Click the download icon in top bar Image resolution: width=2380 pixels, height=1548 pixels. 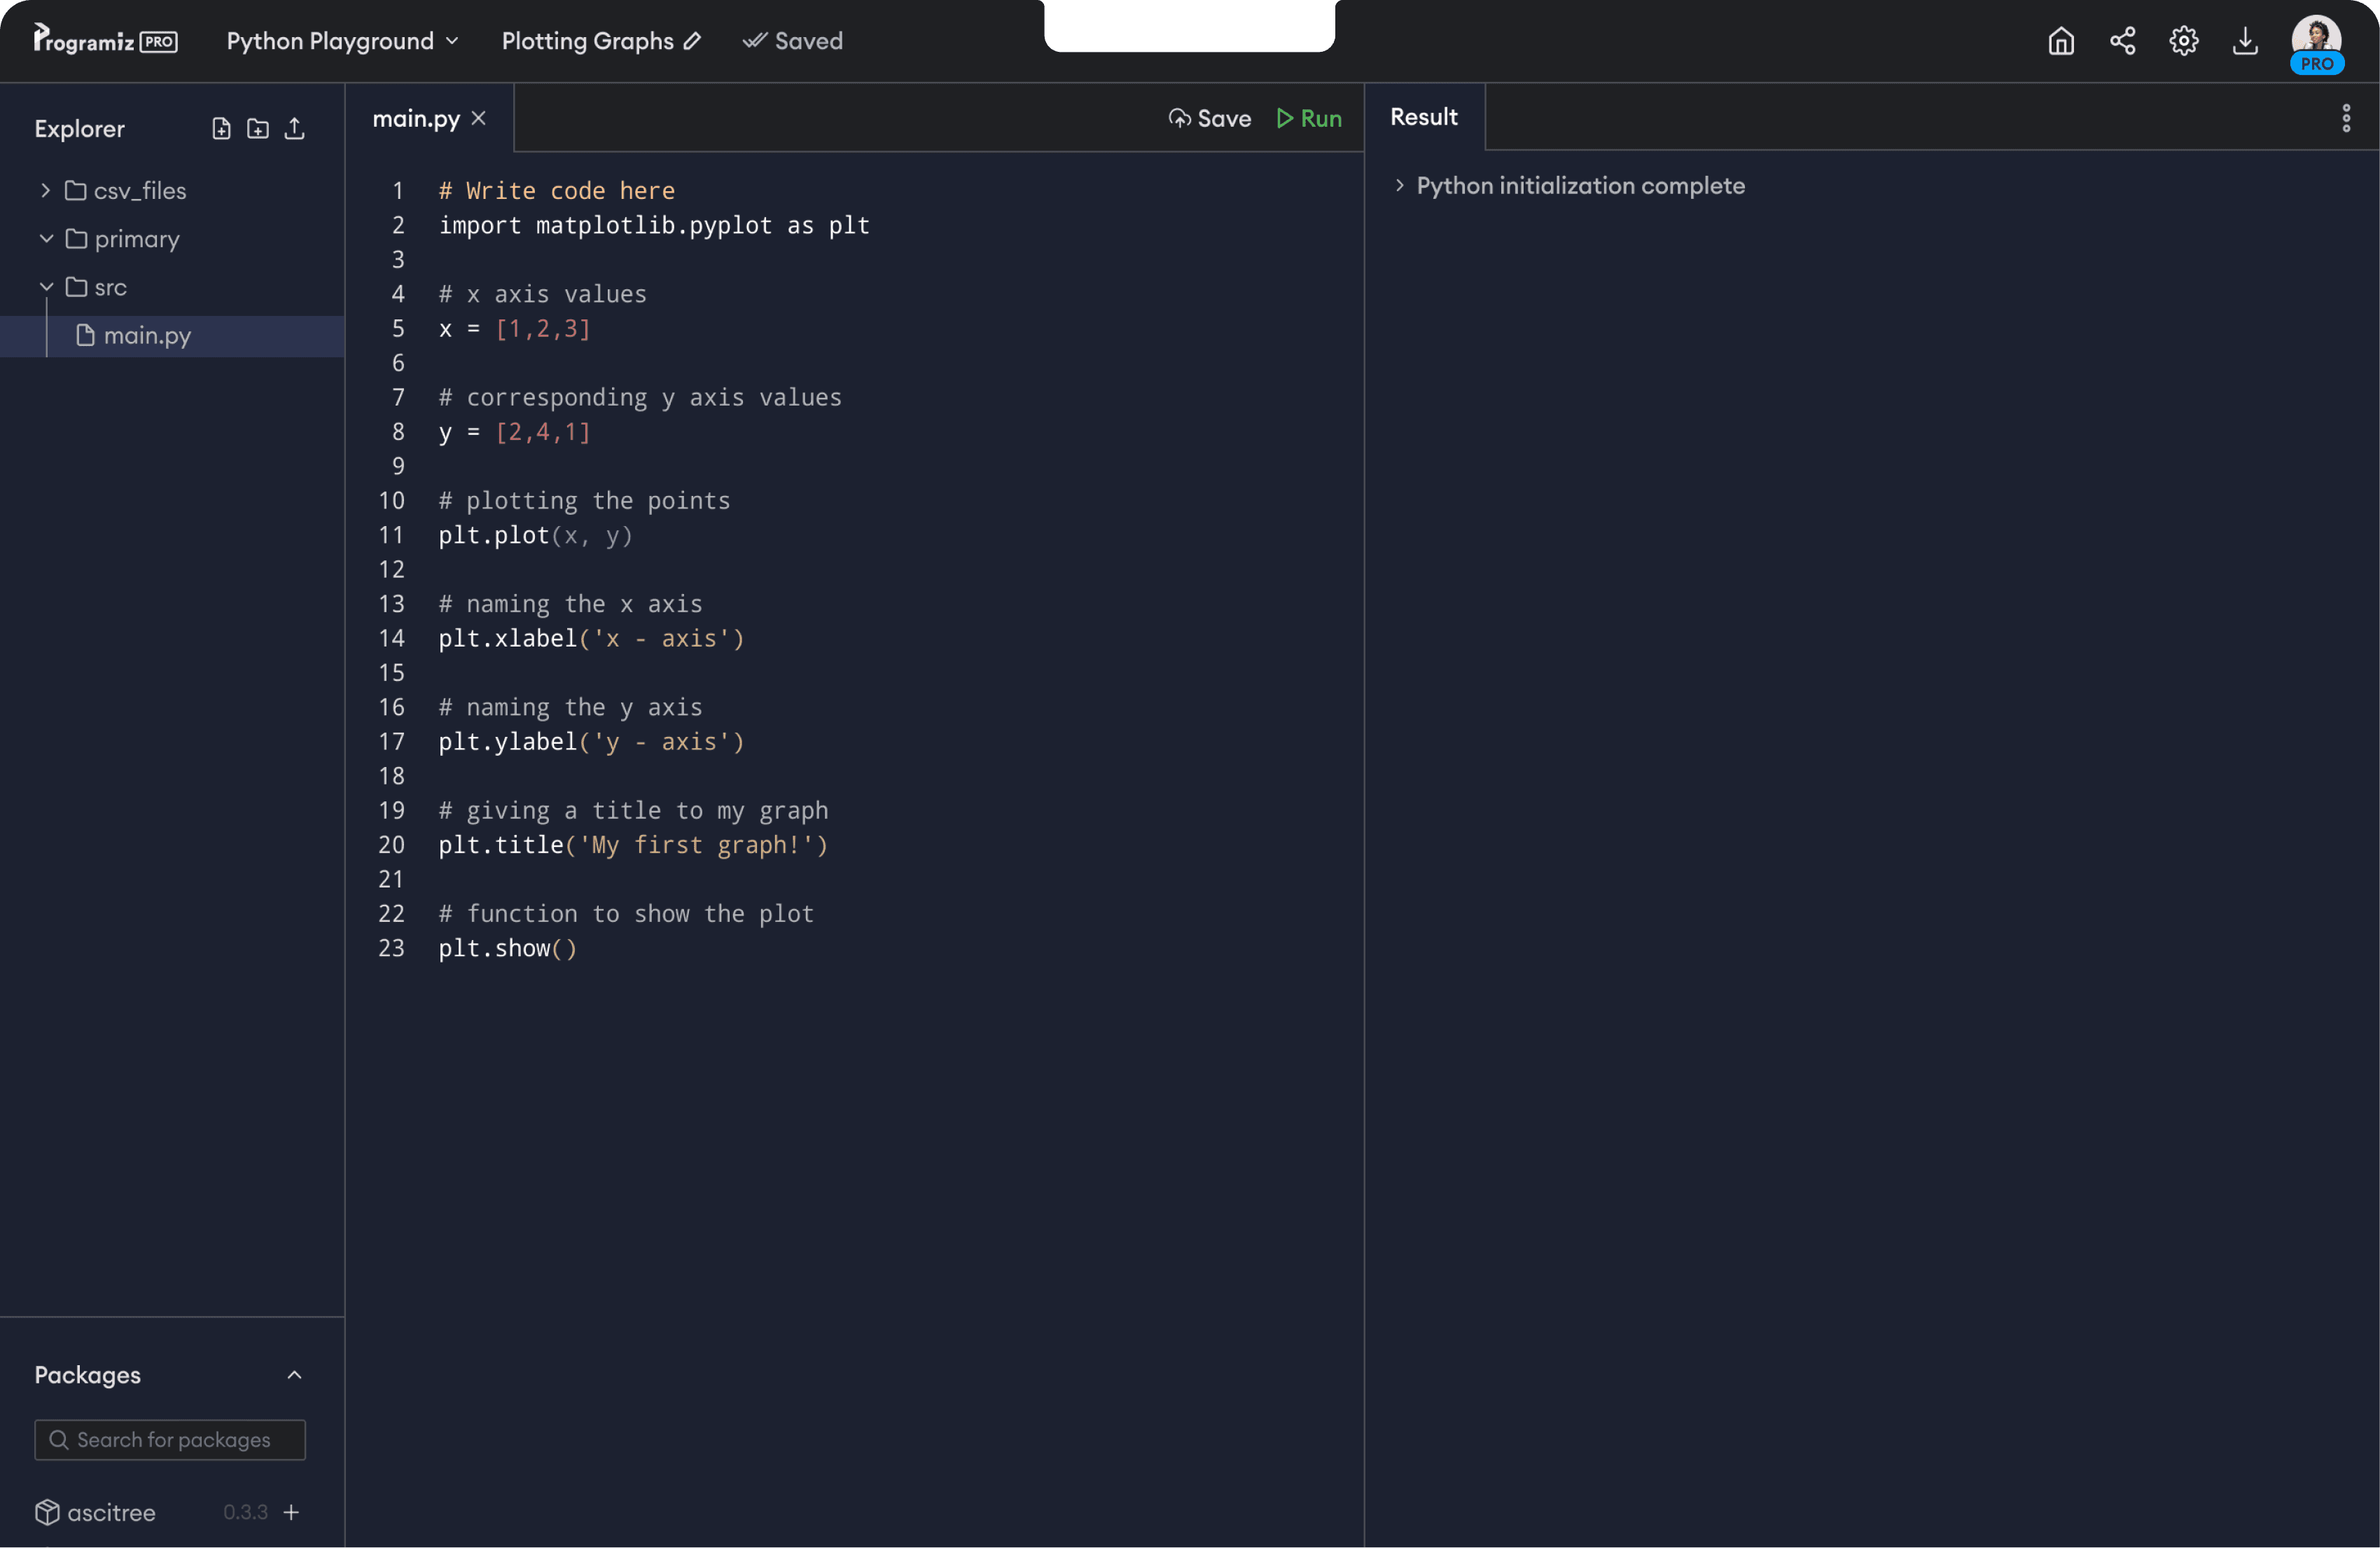2245,41
